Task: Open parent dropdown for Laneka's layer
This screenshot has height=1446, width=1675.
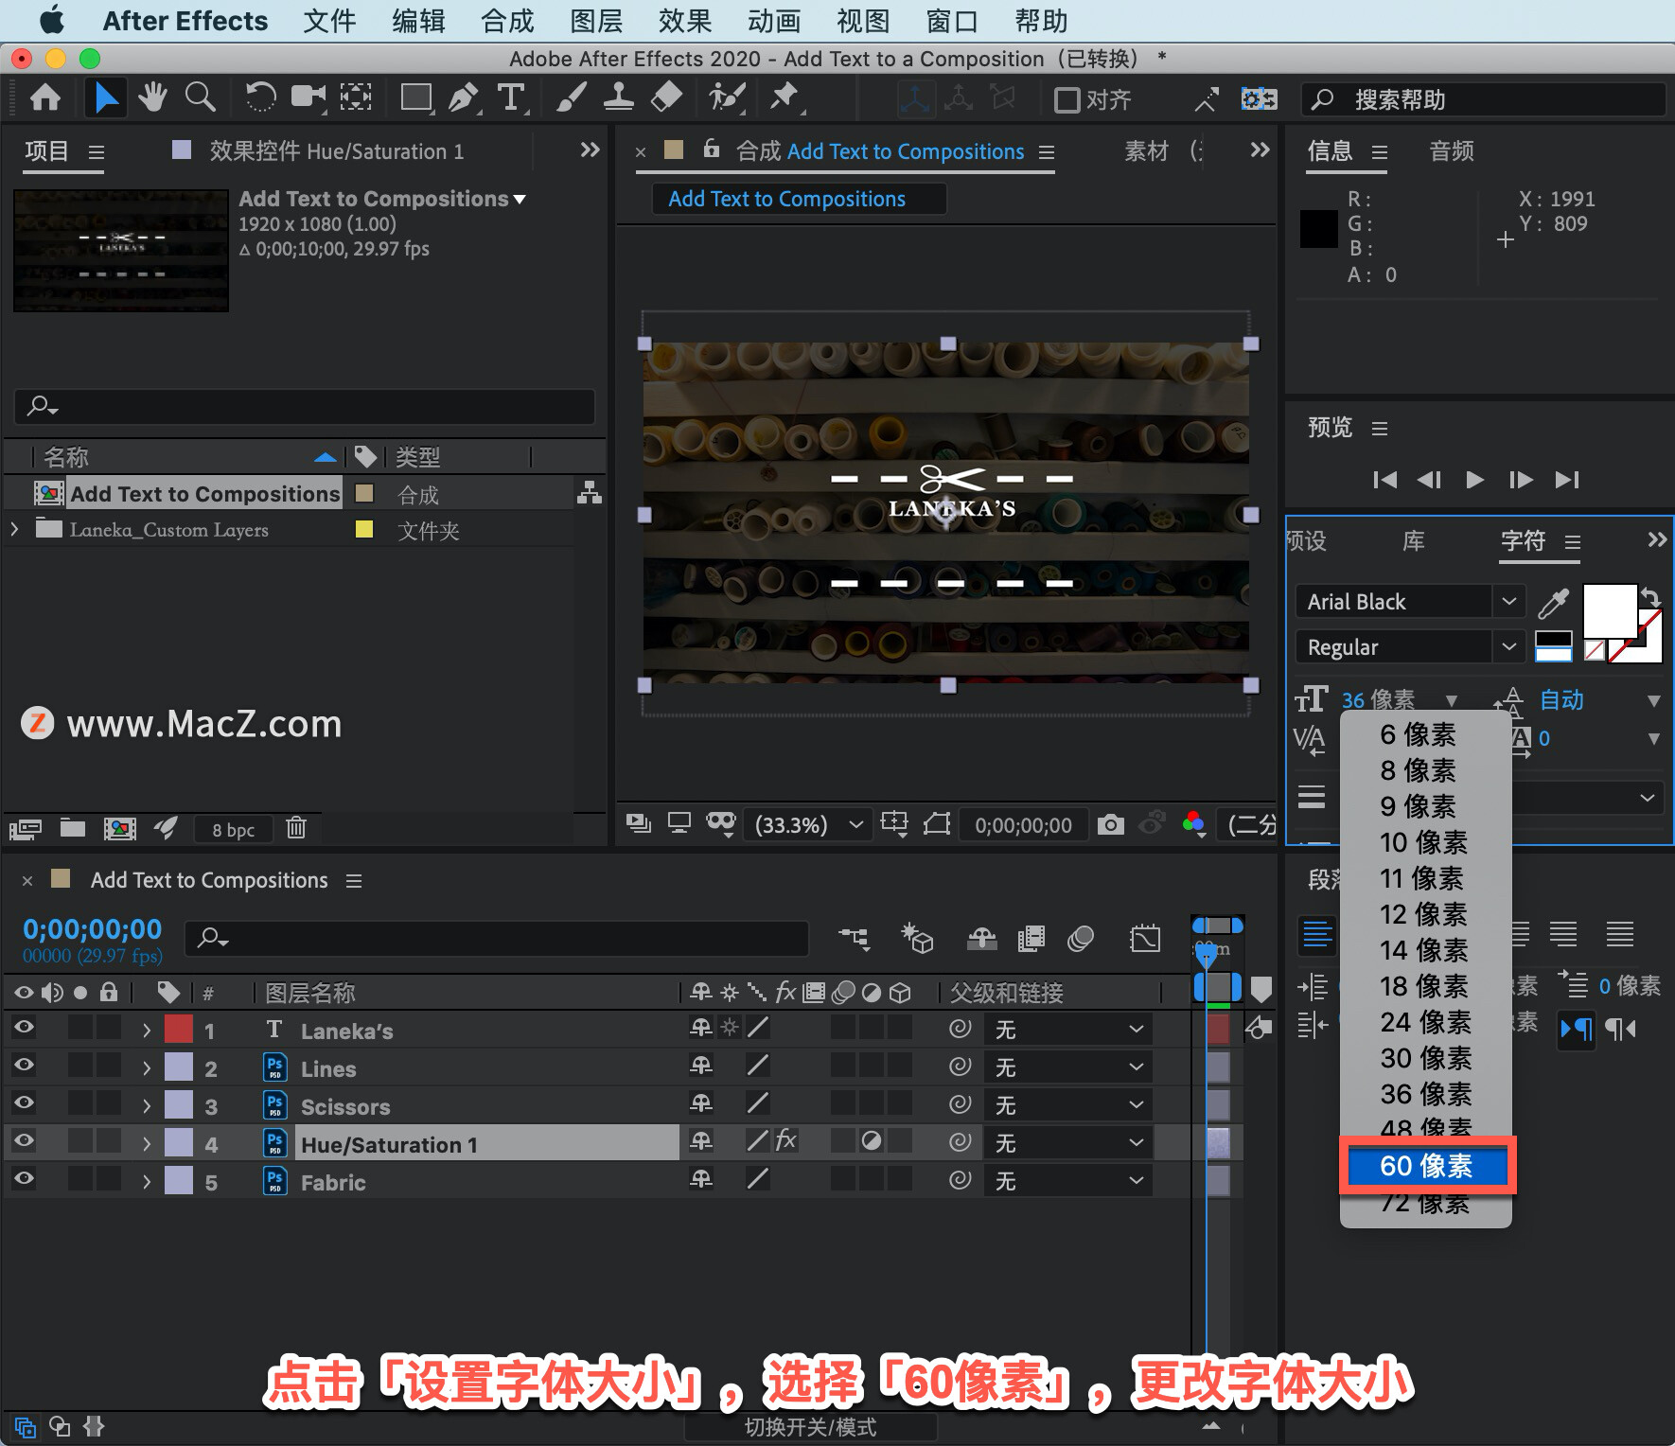Action: point(1067,1030)
